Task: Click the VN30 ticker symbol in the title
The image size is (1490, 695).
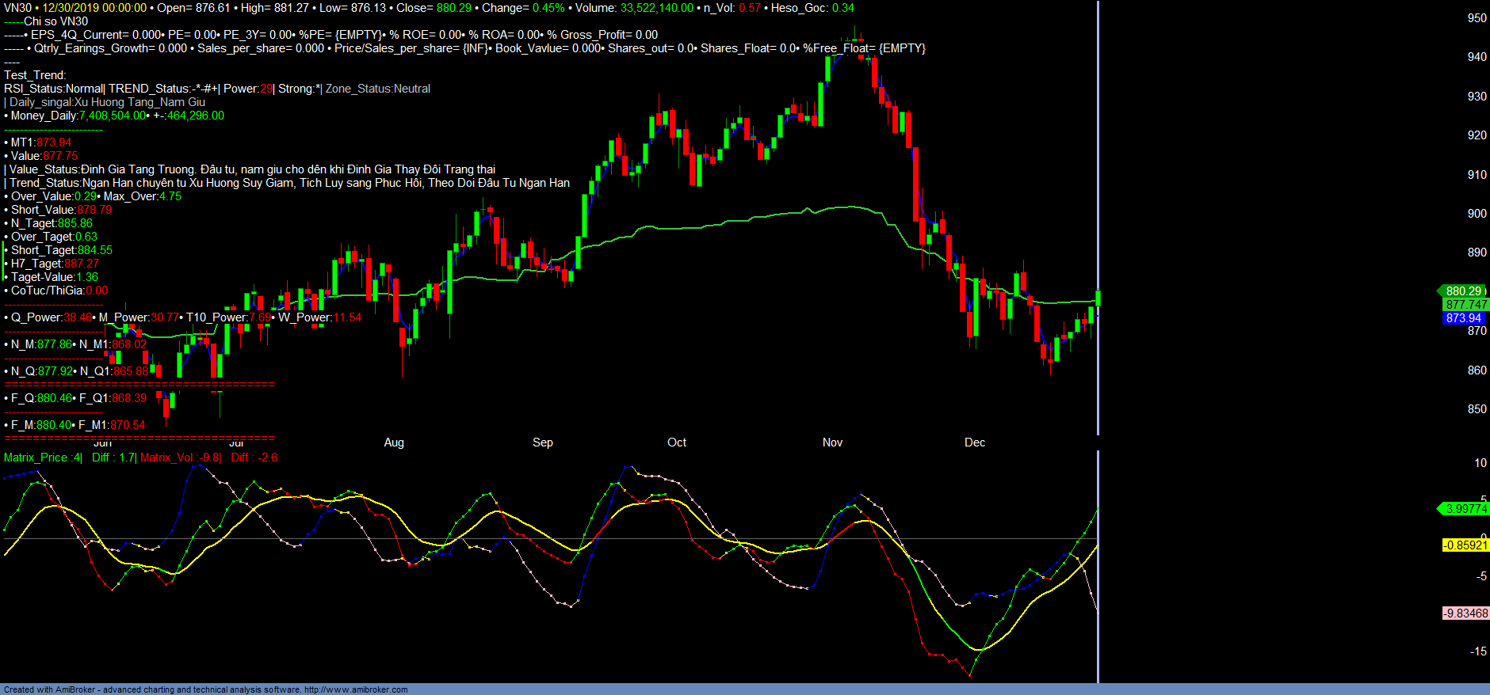Action: click(x=17, y=8)
